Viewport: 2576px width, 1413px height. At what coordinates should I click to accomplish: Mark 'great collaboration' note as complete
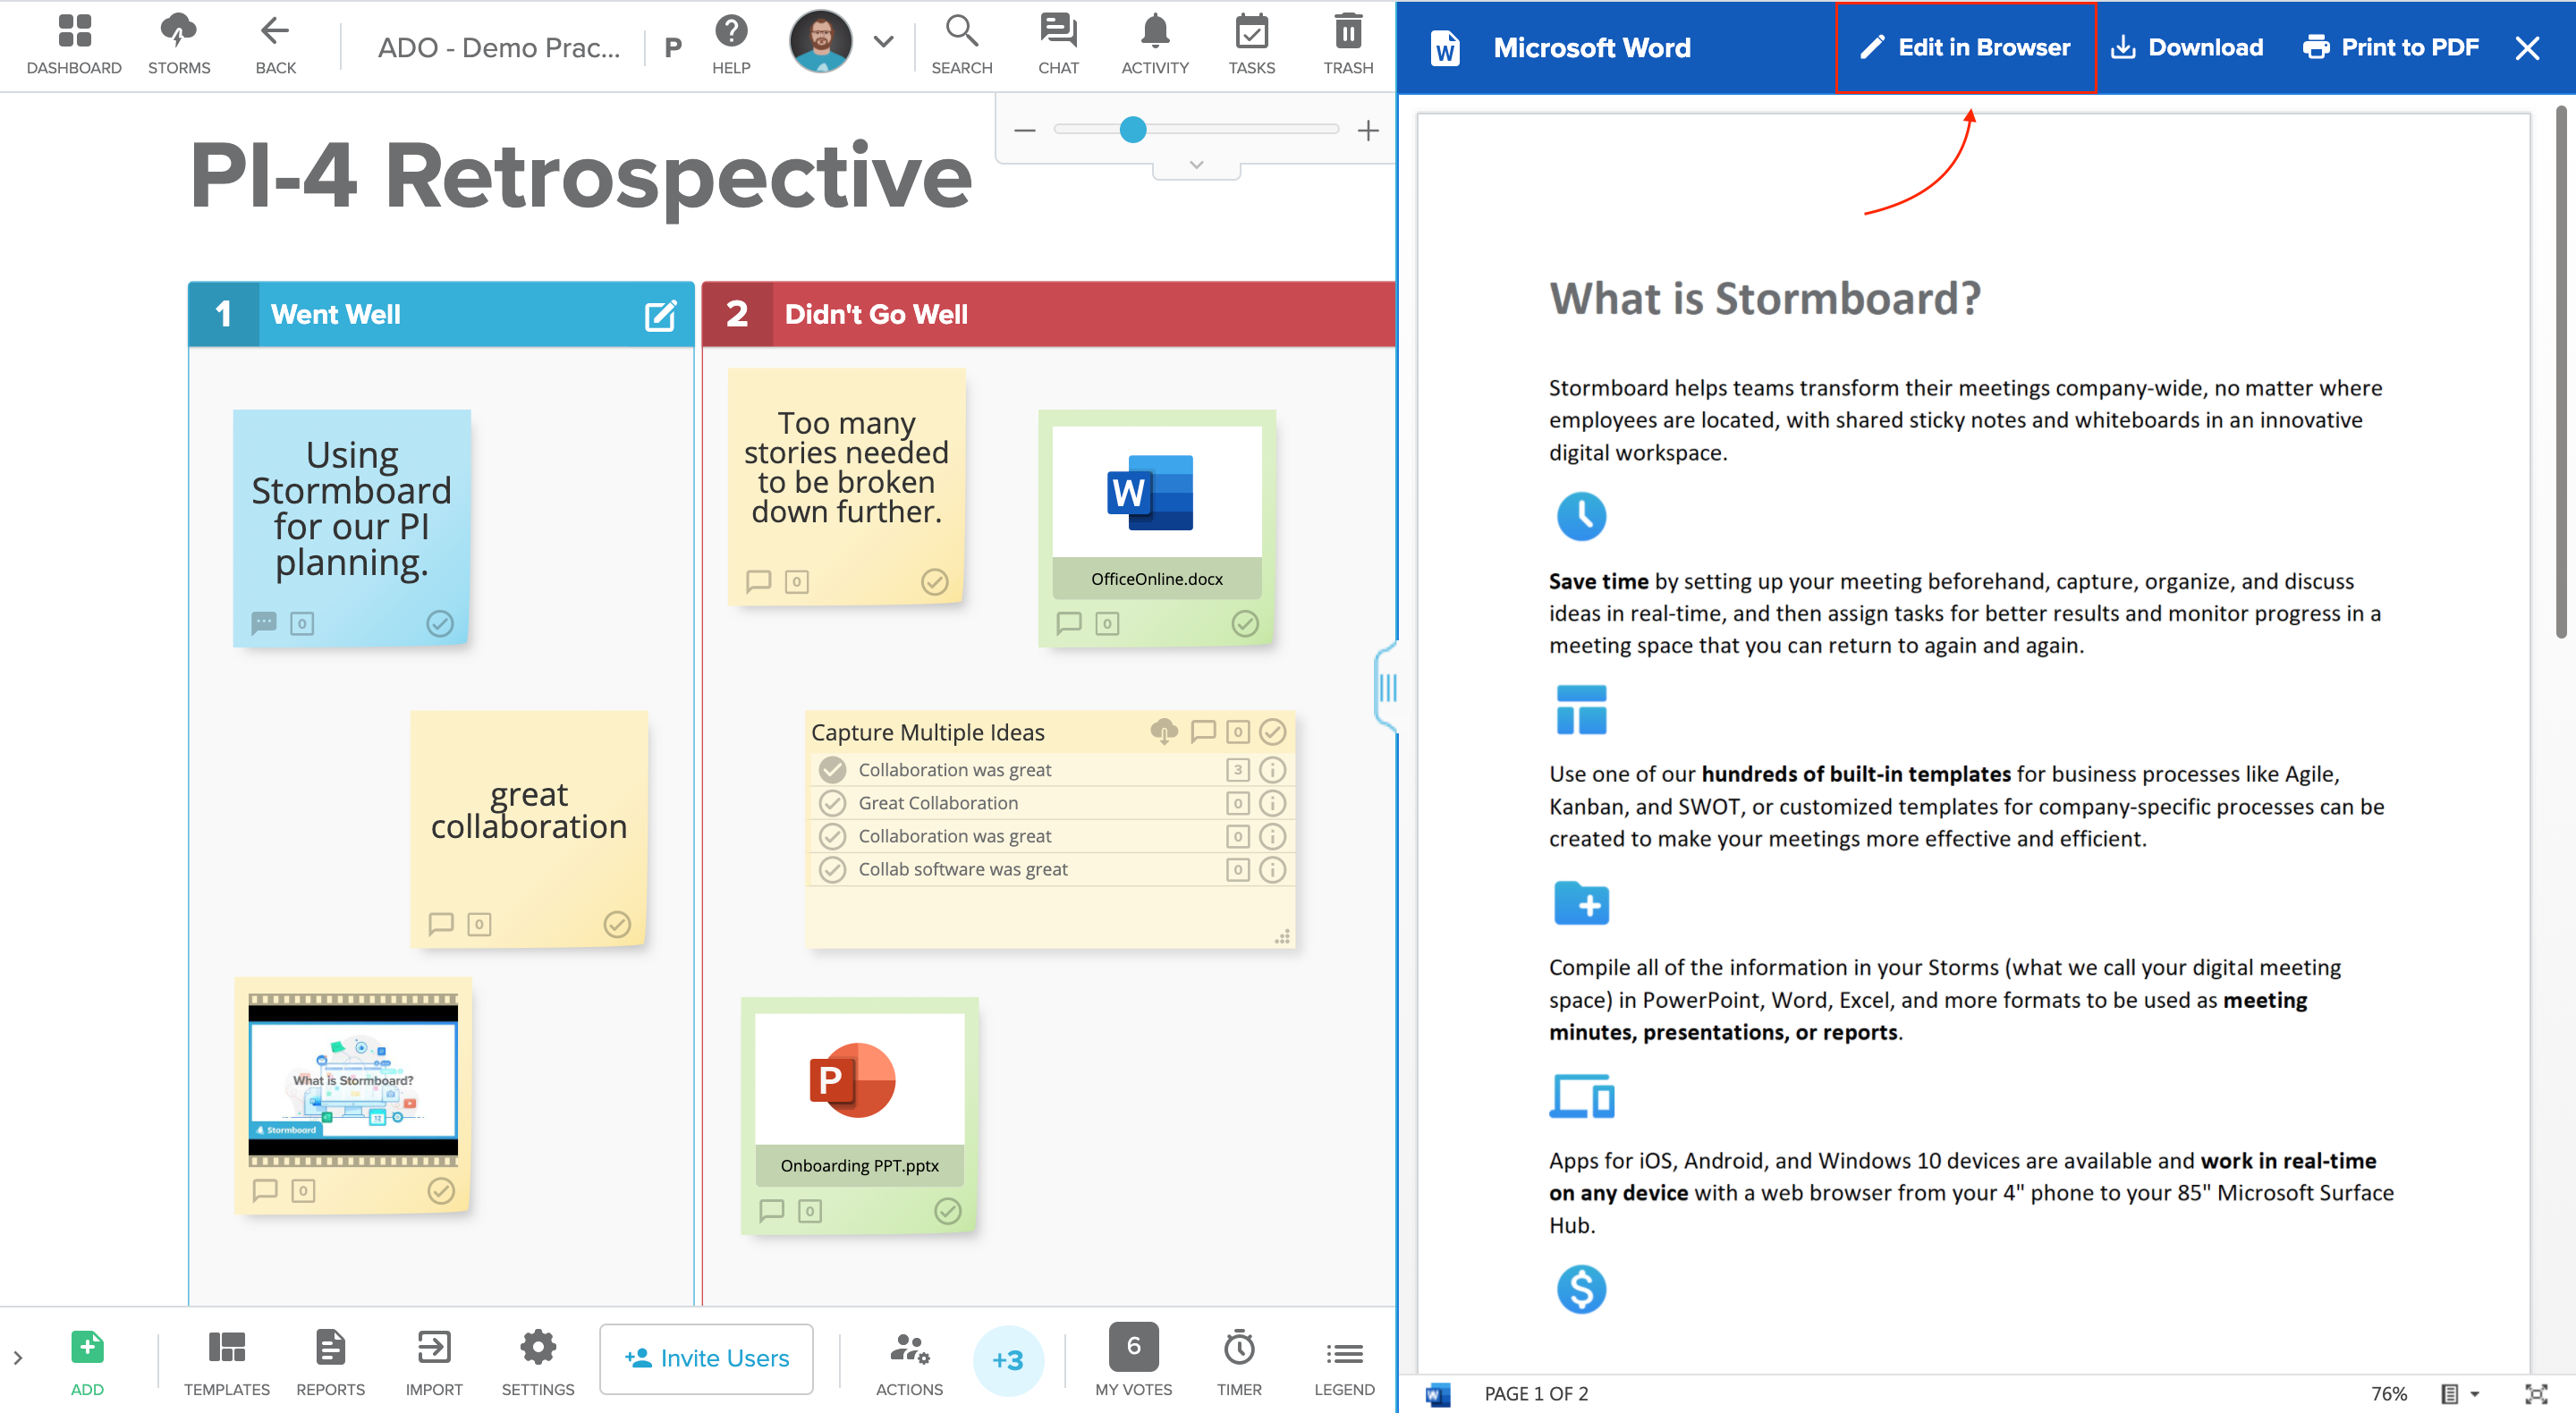(x=617, y=924)
